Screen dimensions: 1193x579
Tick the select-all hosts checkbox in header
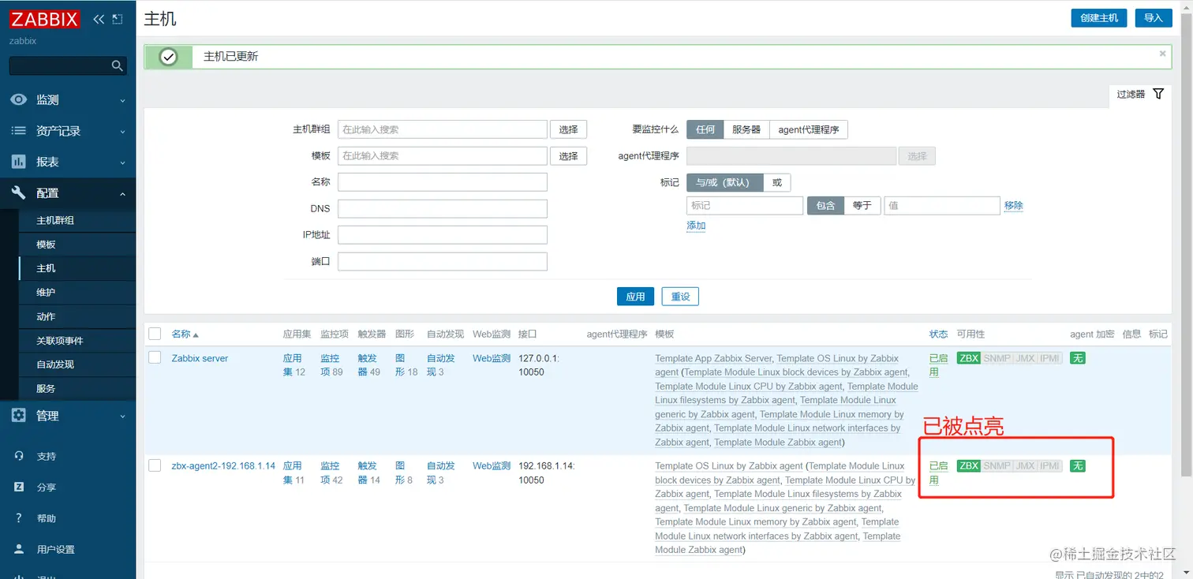(155, 334)
